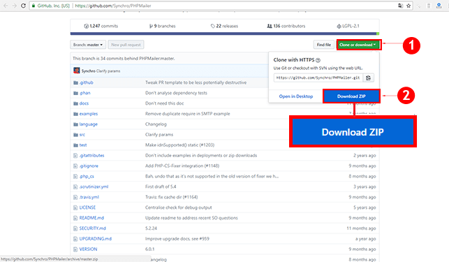Open commit 'Travis: fix cache dir (#1164)'
This screenshot has height=262, width=449.
pyautogui.click(x=172, y=197)
